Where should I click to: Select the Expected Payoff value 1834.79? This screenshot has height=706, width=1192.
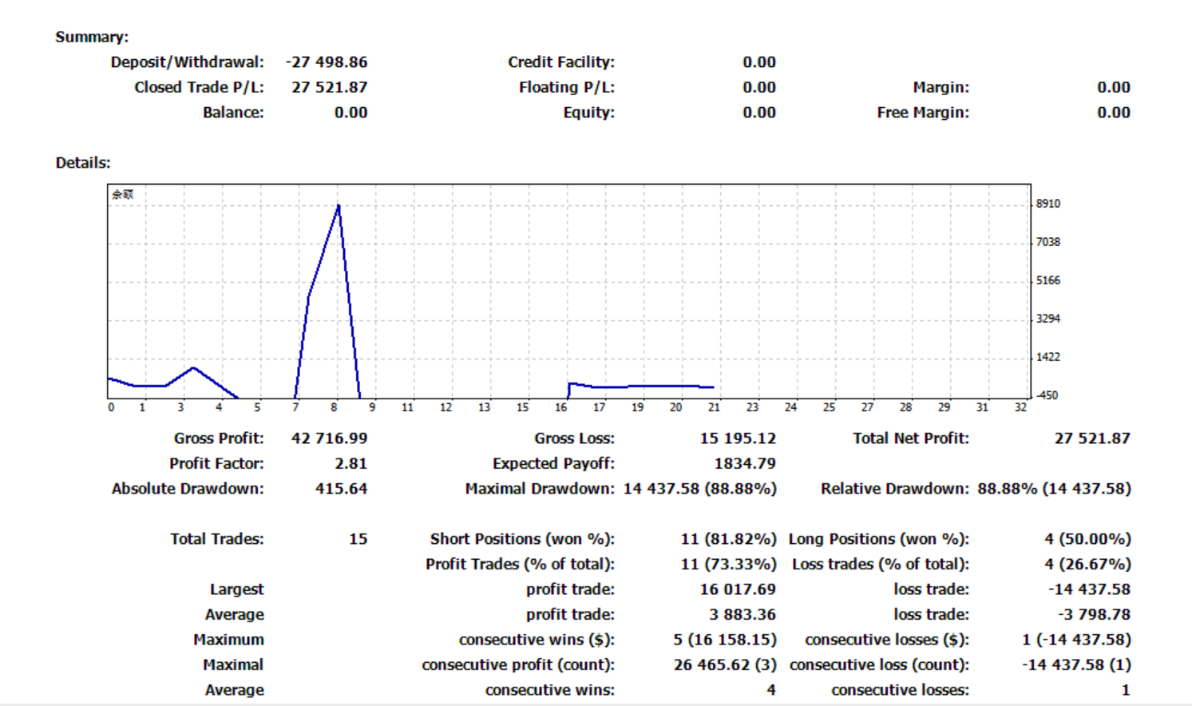745,463
